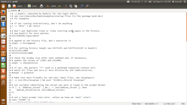187x105 pixels.
Task: Click the vertical scrollbar of the editor
Action: point(186,27)
